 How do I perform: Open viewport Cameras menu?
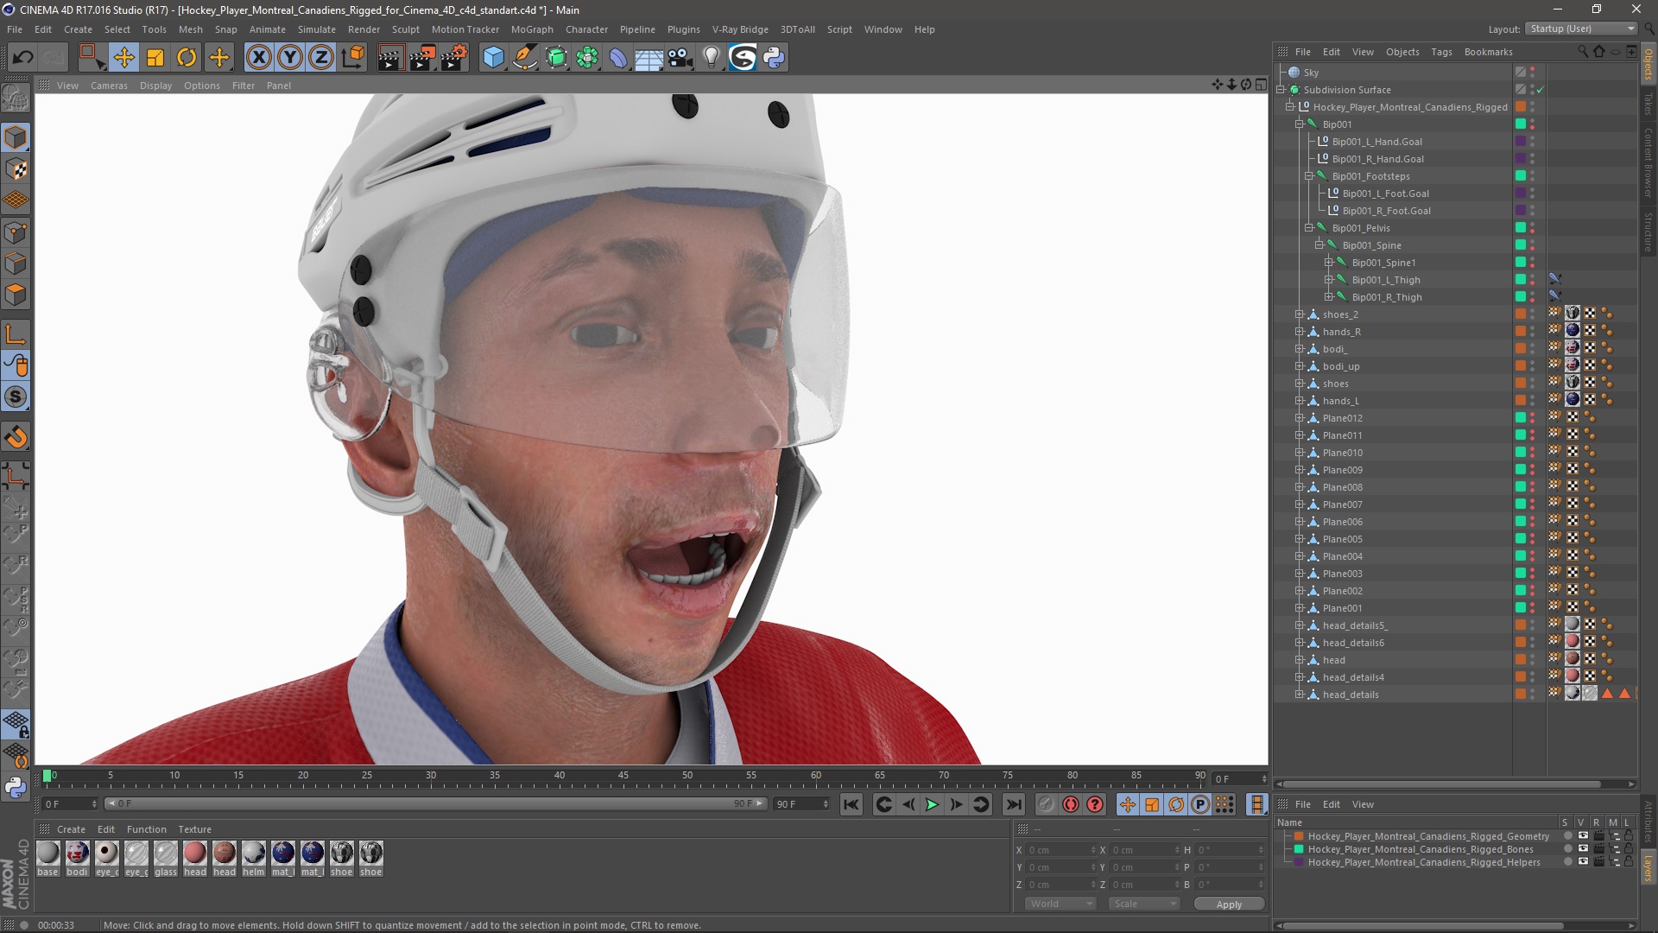click(109, 86)
